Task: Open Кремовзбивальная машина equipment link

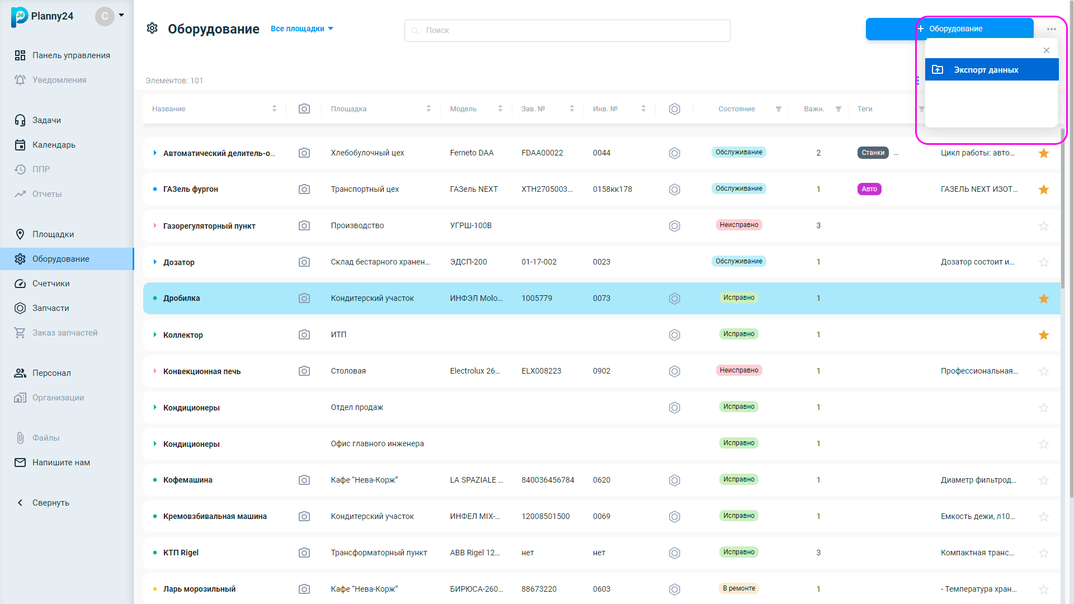Action: [215, 517]
